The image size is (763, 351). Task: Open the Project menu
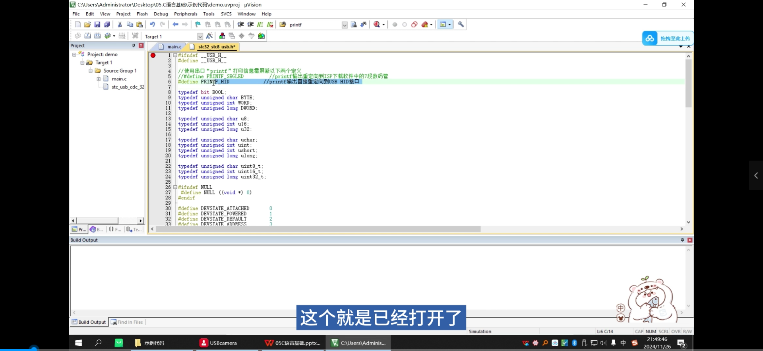point(123,14)
